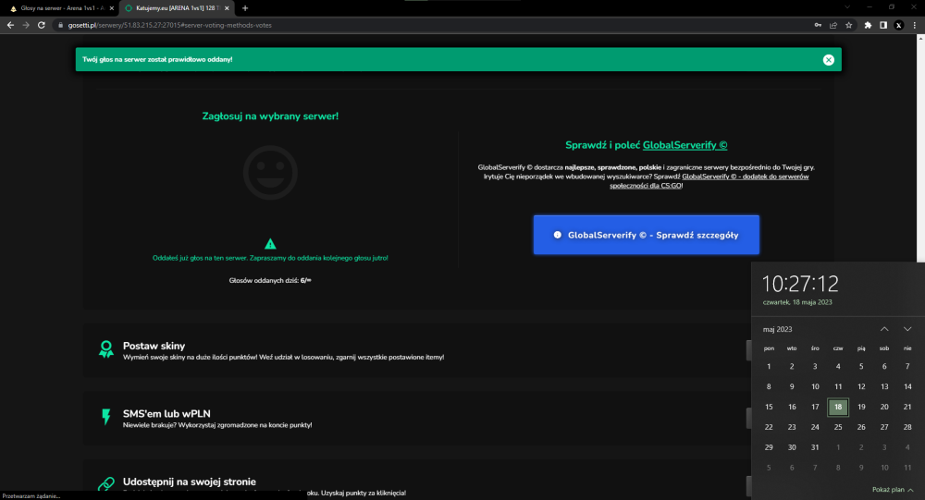Image resolution: width=925 pixels, height=500 pixels.
Task: Select day 27 in the calendar
Action: point(884,427)
